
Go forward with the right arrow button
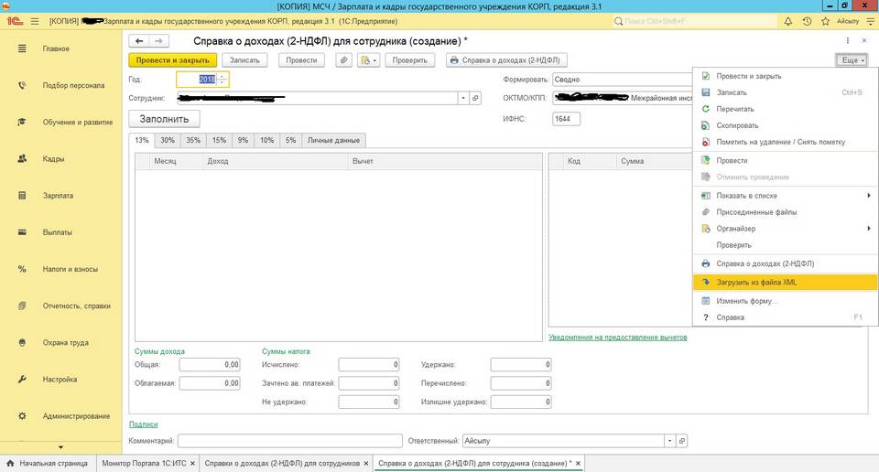tap(158, 41)
